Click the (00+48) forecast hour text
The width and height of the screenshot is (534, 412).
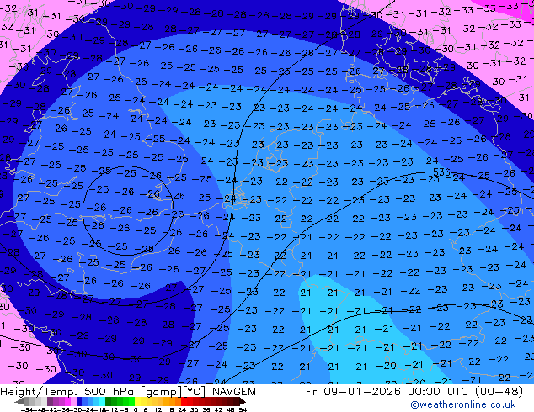click(x=497, y=392)
